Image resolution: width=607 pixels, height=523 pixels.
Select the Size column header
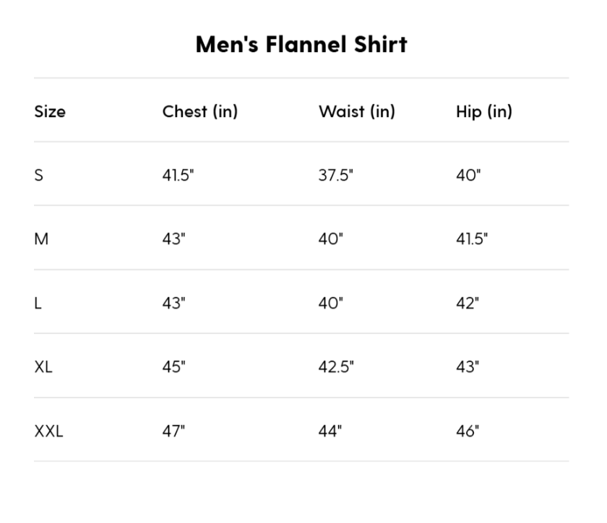(50, 112)
